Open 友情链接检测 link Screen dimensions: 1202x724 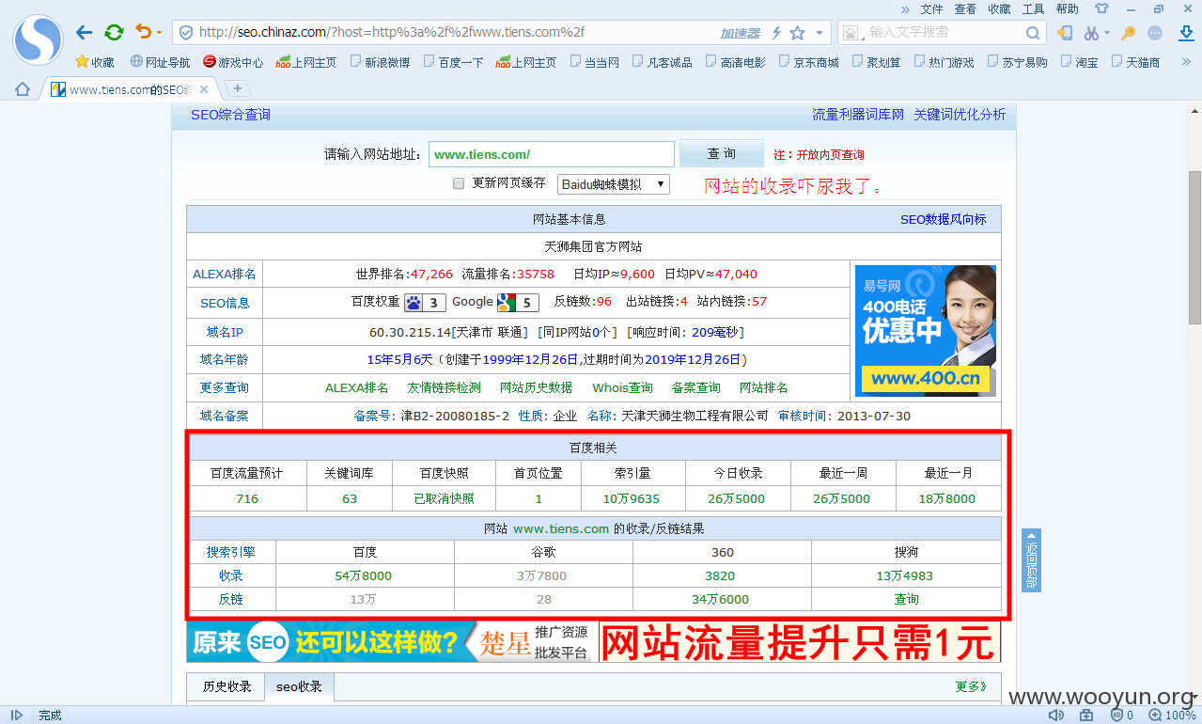click(444, 387)
